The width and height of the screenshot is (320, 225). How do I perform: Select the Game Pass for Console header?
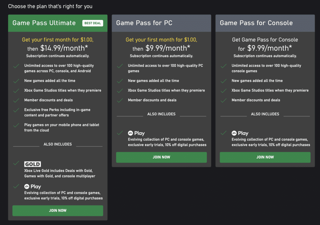coord(265,23)
